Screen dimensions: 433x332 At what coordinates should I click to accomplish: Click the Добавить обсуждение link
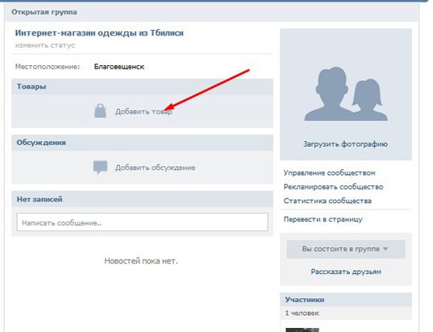[155, 168]
